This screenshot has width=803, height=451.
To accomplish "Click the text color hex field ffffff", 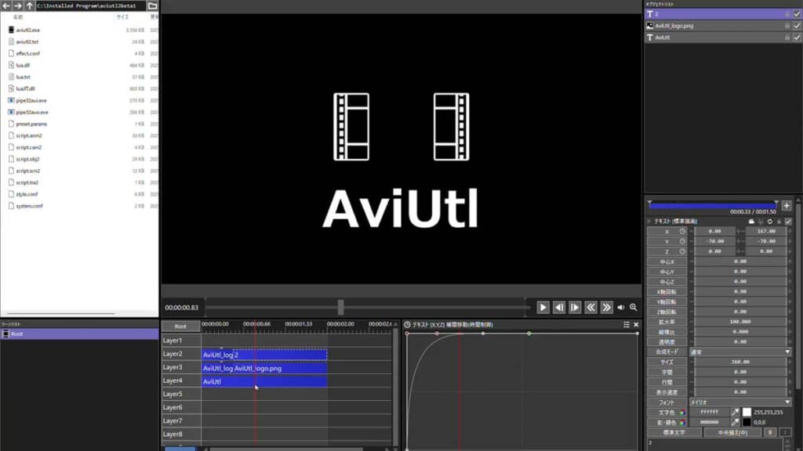I will (709, 412).
